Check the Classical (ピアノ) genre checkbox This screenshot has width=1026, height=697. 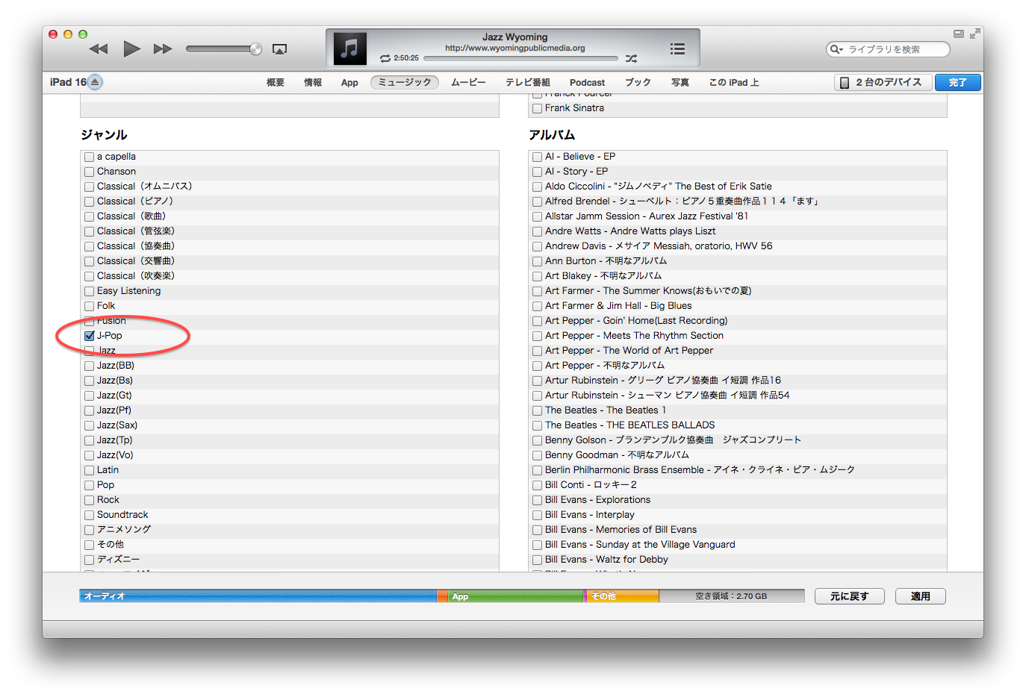click(x=90, y=201)
